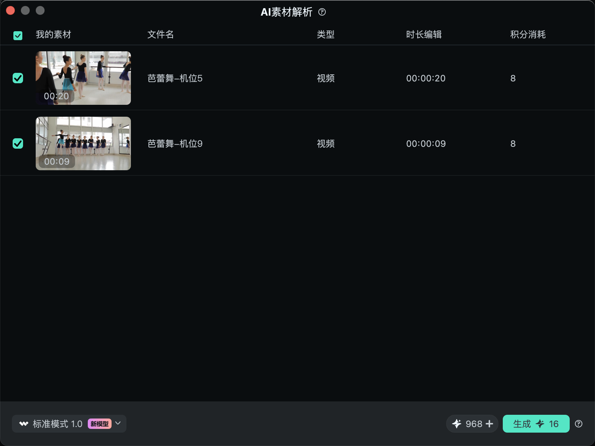The width and height of the screenshot is (595, 446).
Task: Uncheck the 芭蕾舞-机位5 row checkbox
Action: tap(18, 78)
